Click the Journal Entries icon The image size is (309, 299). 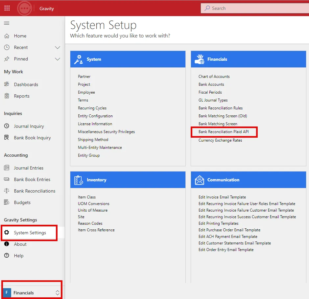7,168
